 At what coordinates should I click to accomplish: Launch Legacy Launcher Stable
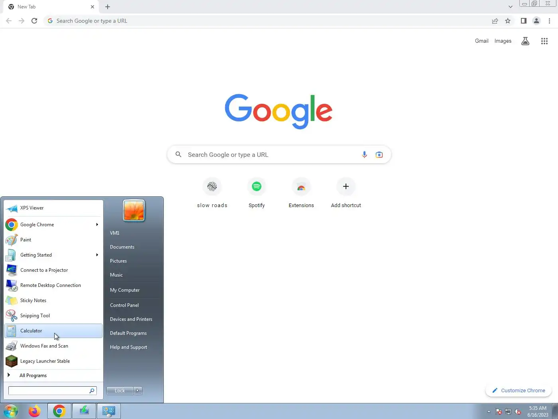53,361
